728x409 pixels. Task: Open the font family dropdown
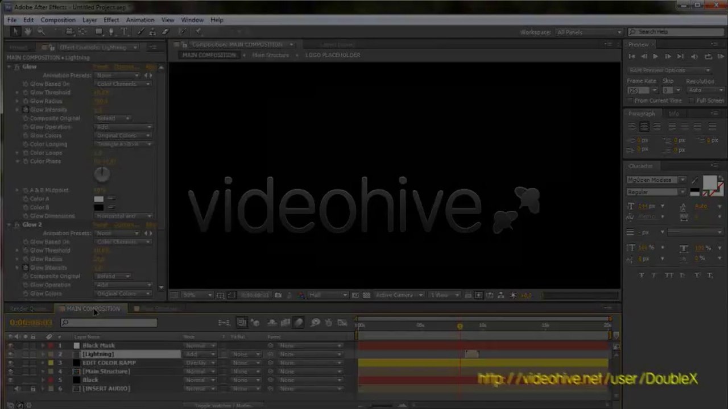coord(656,180)
